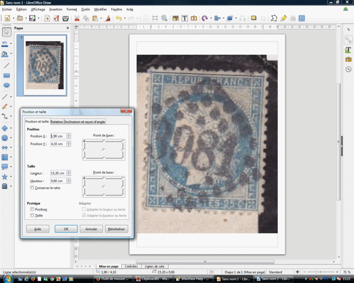Click the Copy icon in toolbar
The width and height of the screenshot is (354, 283).
[x=86, y=18]
